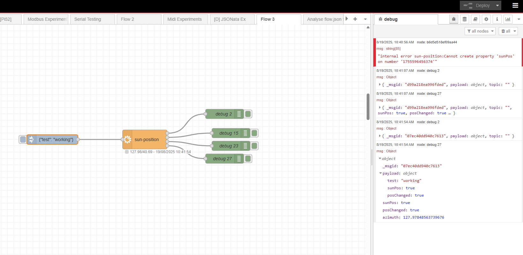Screen dimensions: 523x255
Task: Open the Deploy options dropdown arrow
Action: click(497, 5)
